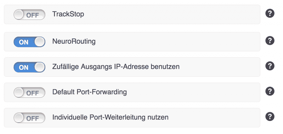Turn off Zufällige Ausgangs IP-Adresse benutzen
This screenshot has width=283, height=134.
[x=29, y=67]
